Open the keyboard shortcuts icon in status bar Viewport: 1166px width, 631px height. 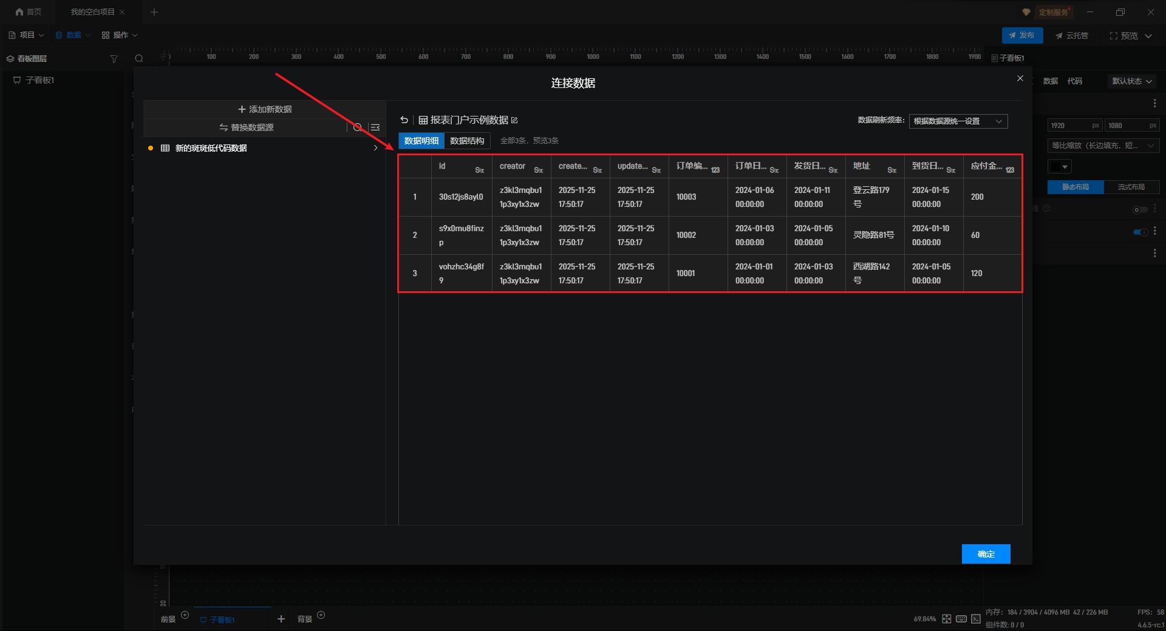click(x=961, y=619)
